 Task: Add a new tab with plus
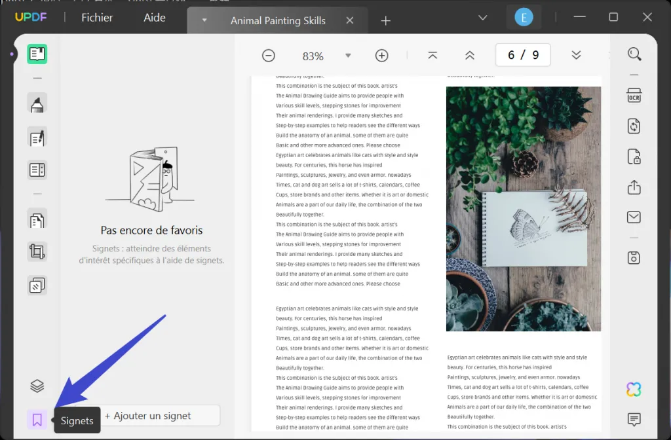(385, 20)
